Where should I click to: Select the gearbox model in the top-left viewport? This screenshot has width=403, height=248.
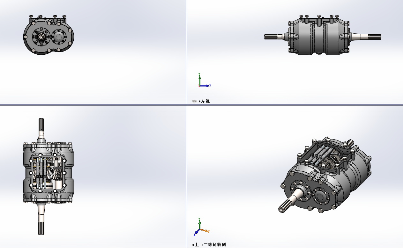(x=49, y=35)
